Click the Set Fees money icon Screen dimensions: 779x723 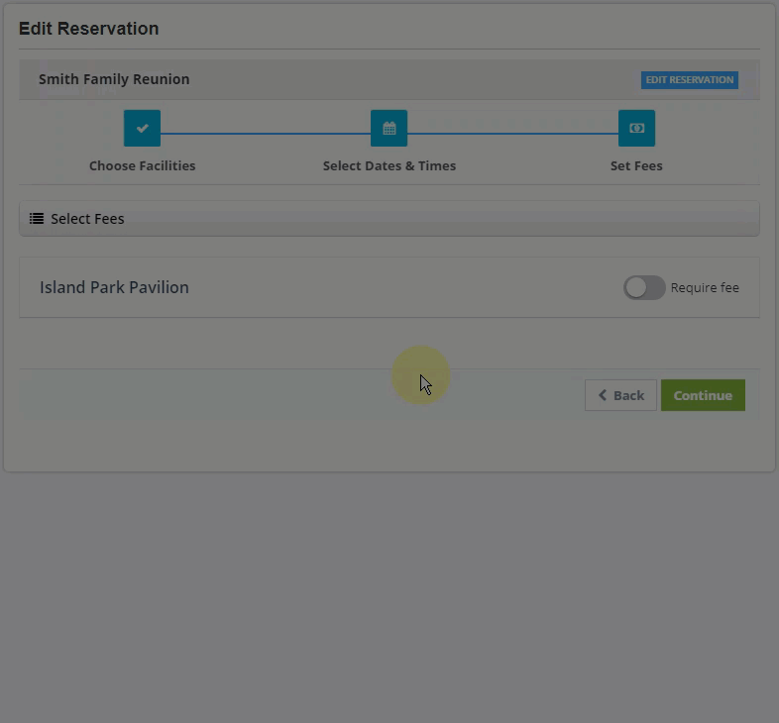coord(636,128)
